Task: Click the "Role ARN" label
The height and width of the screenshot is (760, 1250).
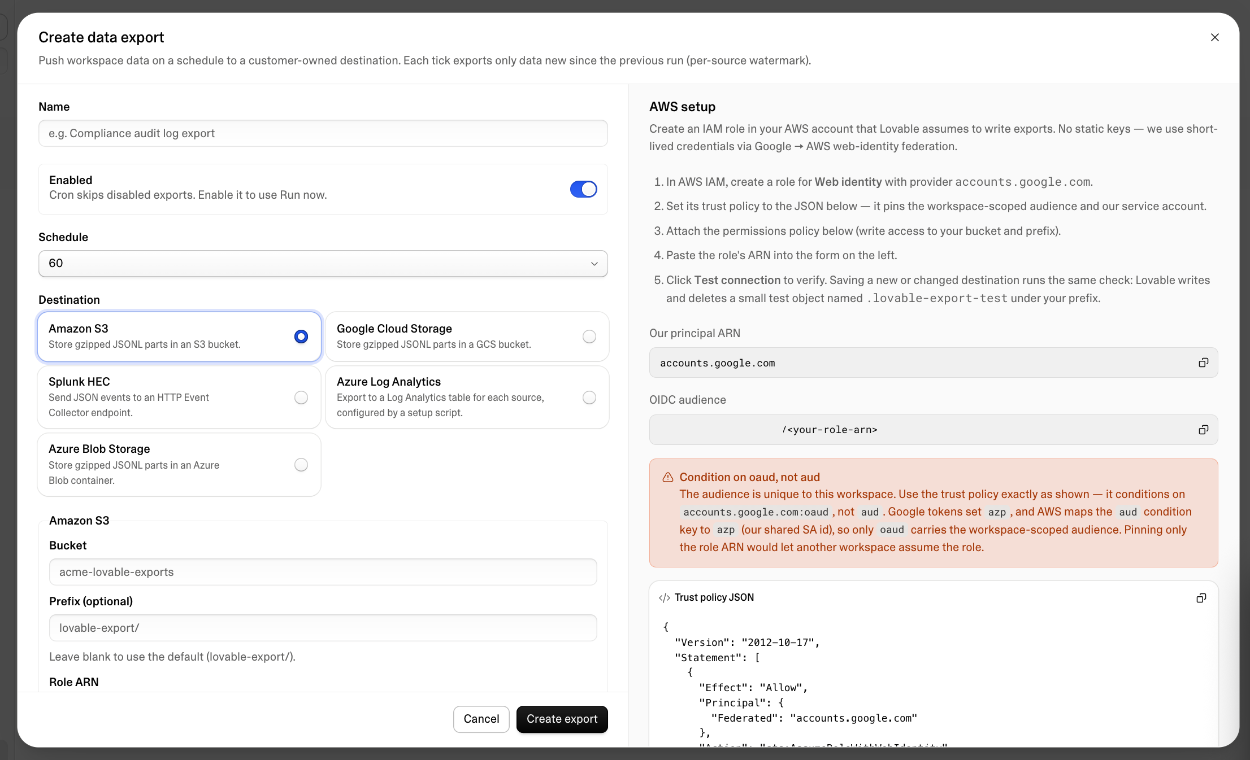Action: click(x=73, y=682)
